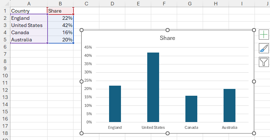Image resolution: width=270 pixels, height=140 pixels.
Task: Select column A header
Action: coord(29,4)
